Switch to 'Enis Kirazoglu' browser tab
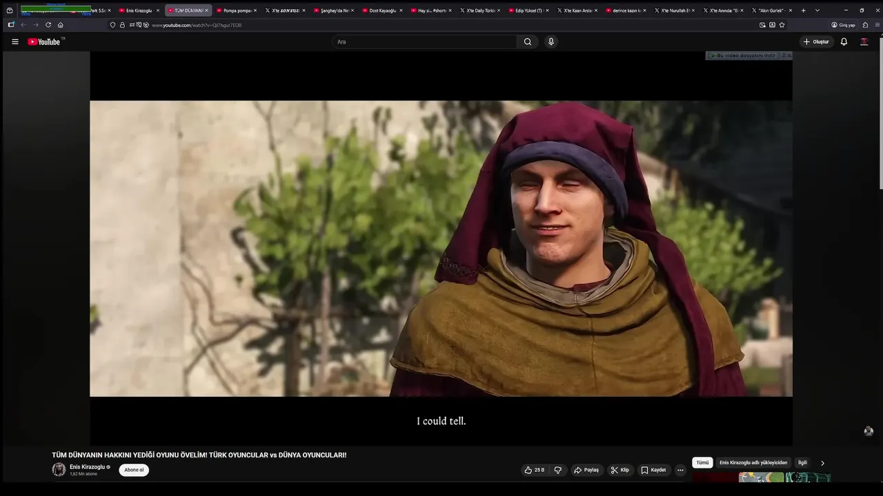Screen dimensions: 883x496 (139, 10)
